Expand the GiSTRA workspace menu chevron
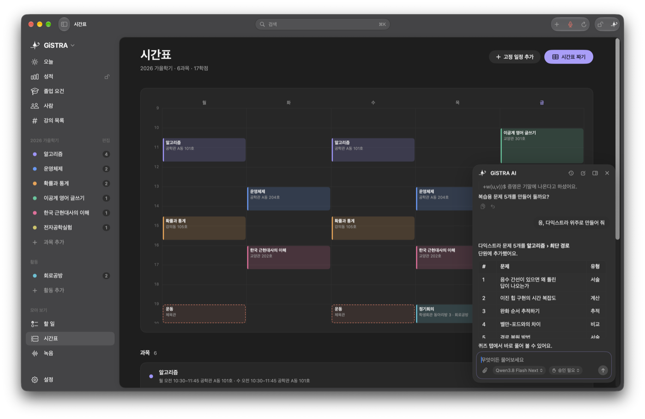Image resolution: width=645 pixels, height=419 pixels. tap(73, 46)
